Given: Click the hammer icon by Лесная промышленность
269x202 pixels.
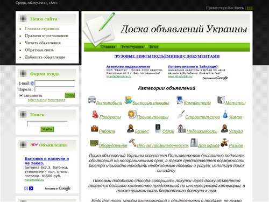Looking at the screenshot, I should pyautogui.click(x=132, y=143).
